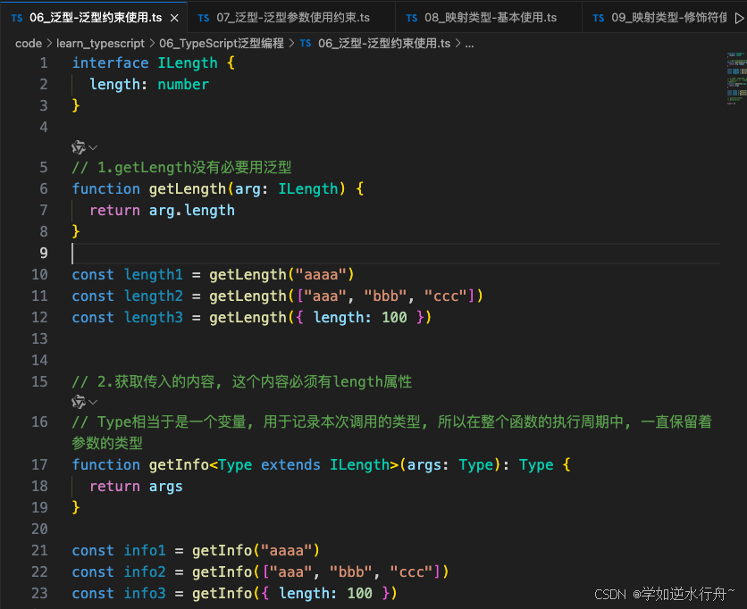The height and width of the screenshot is (609, 747).
Task: Click 'length1' variable on line 10
Action: pyautogui.click(x=154, y=275)
